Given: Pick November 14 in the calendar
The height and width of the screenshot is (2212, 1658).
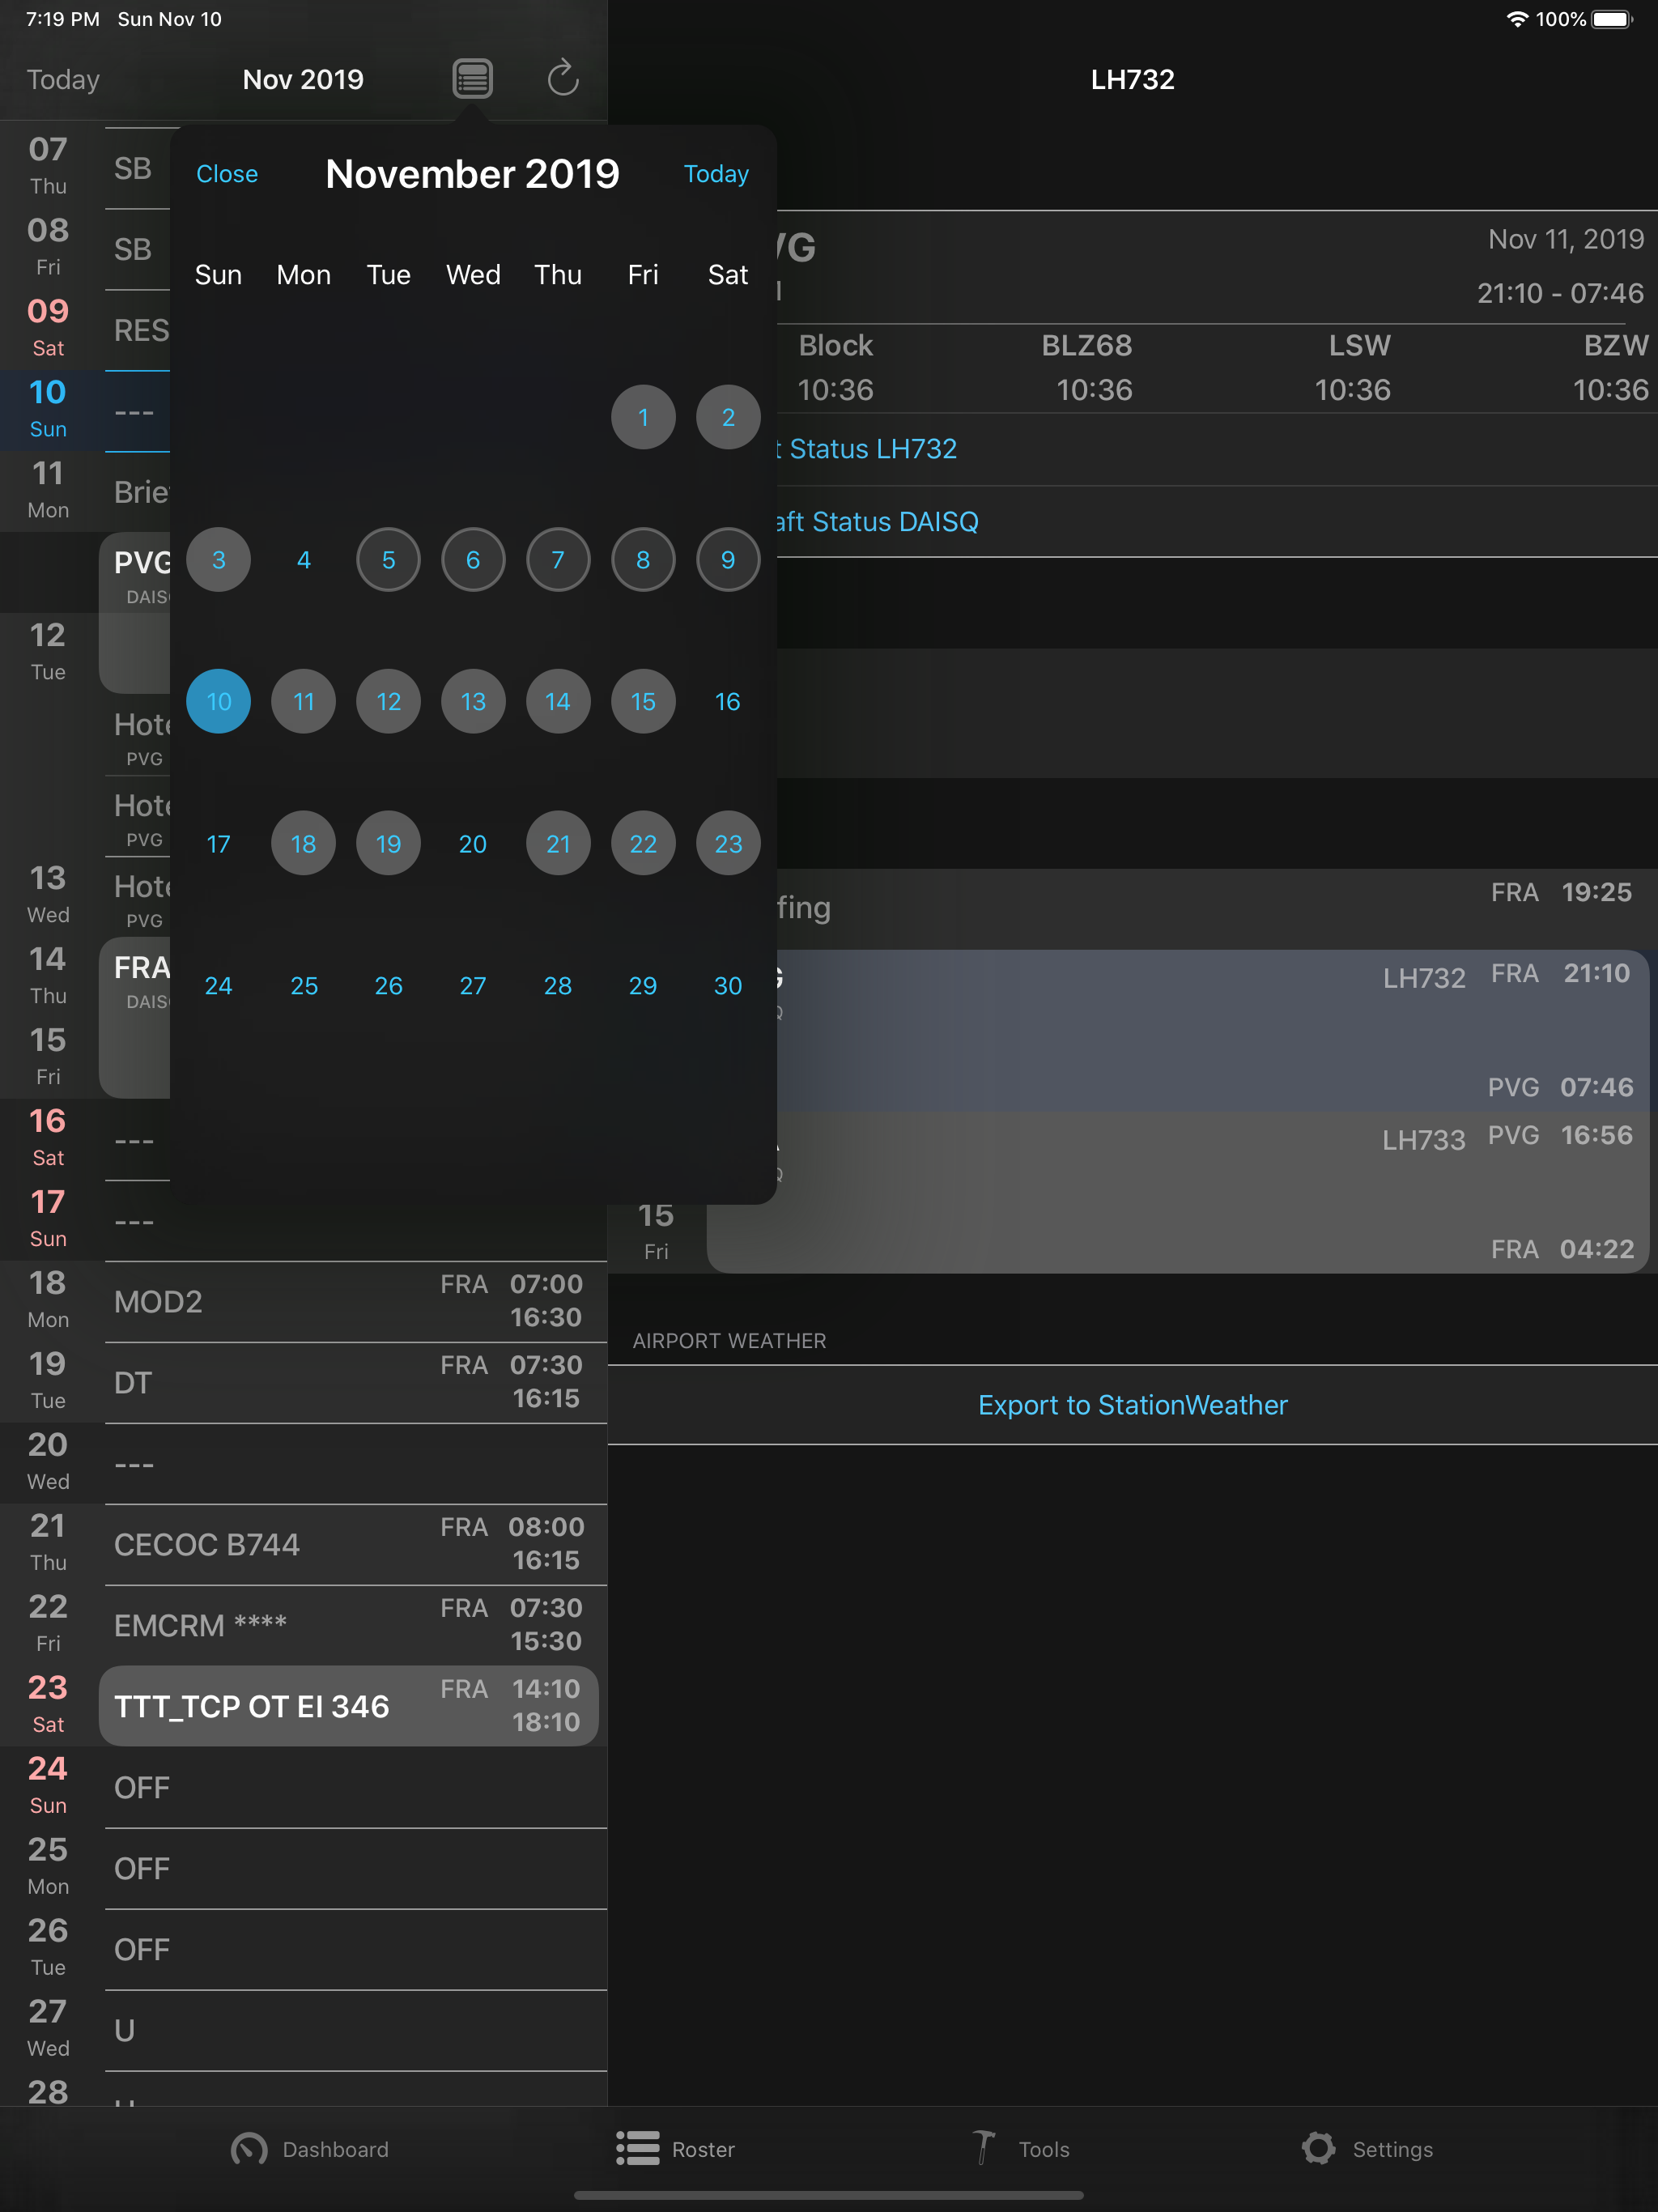Looking at the screenshot, I should pos(558,702).
